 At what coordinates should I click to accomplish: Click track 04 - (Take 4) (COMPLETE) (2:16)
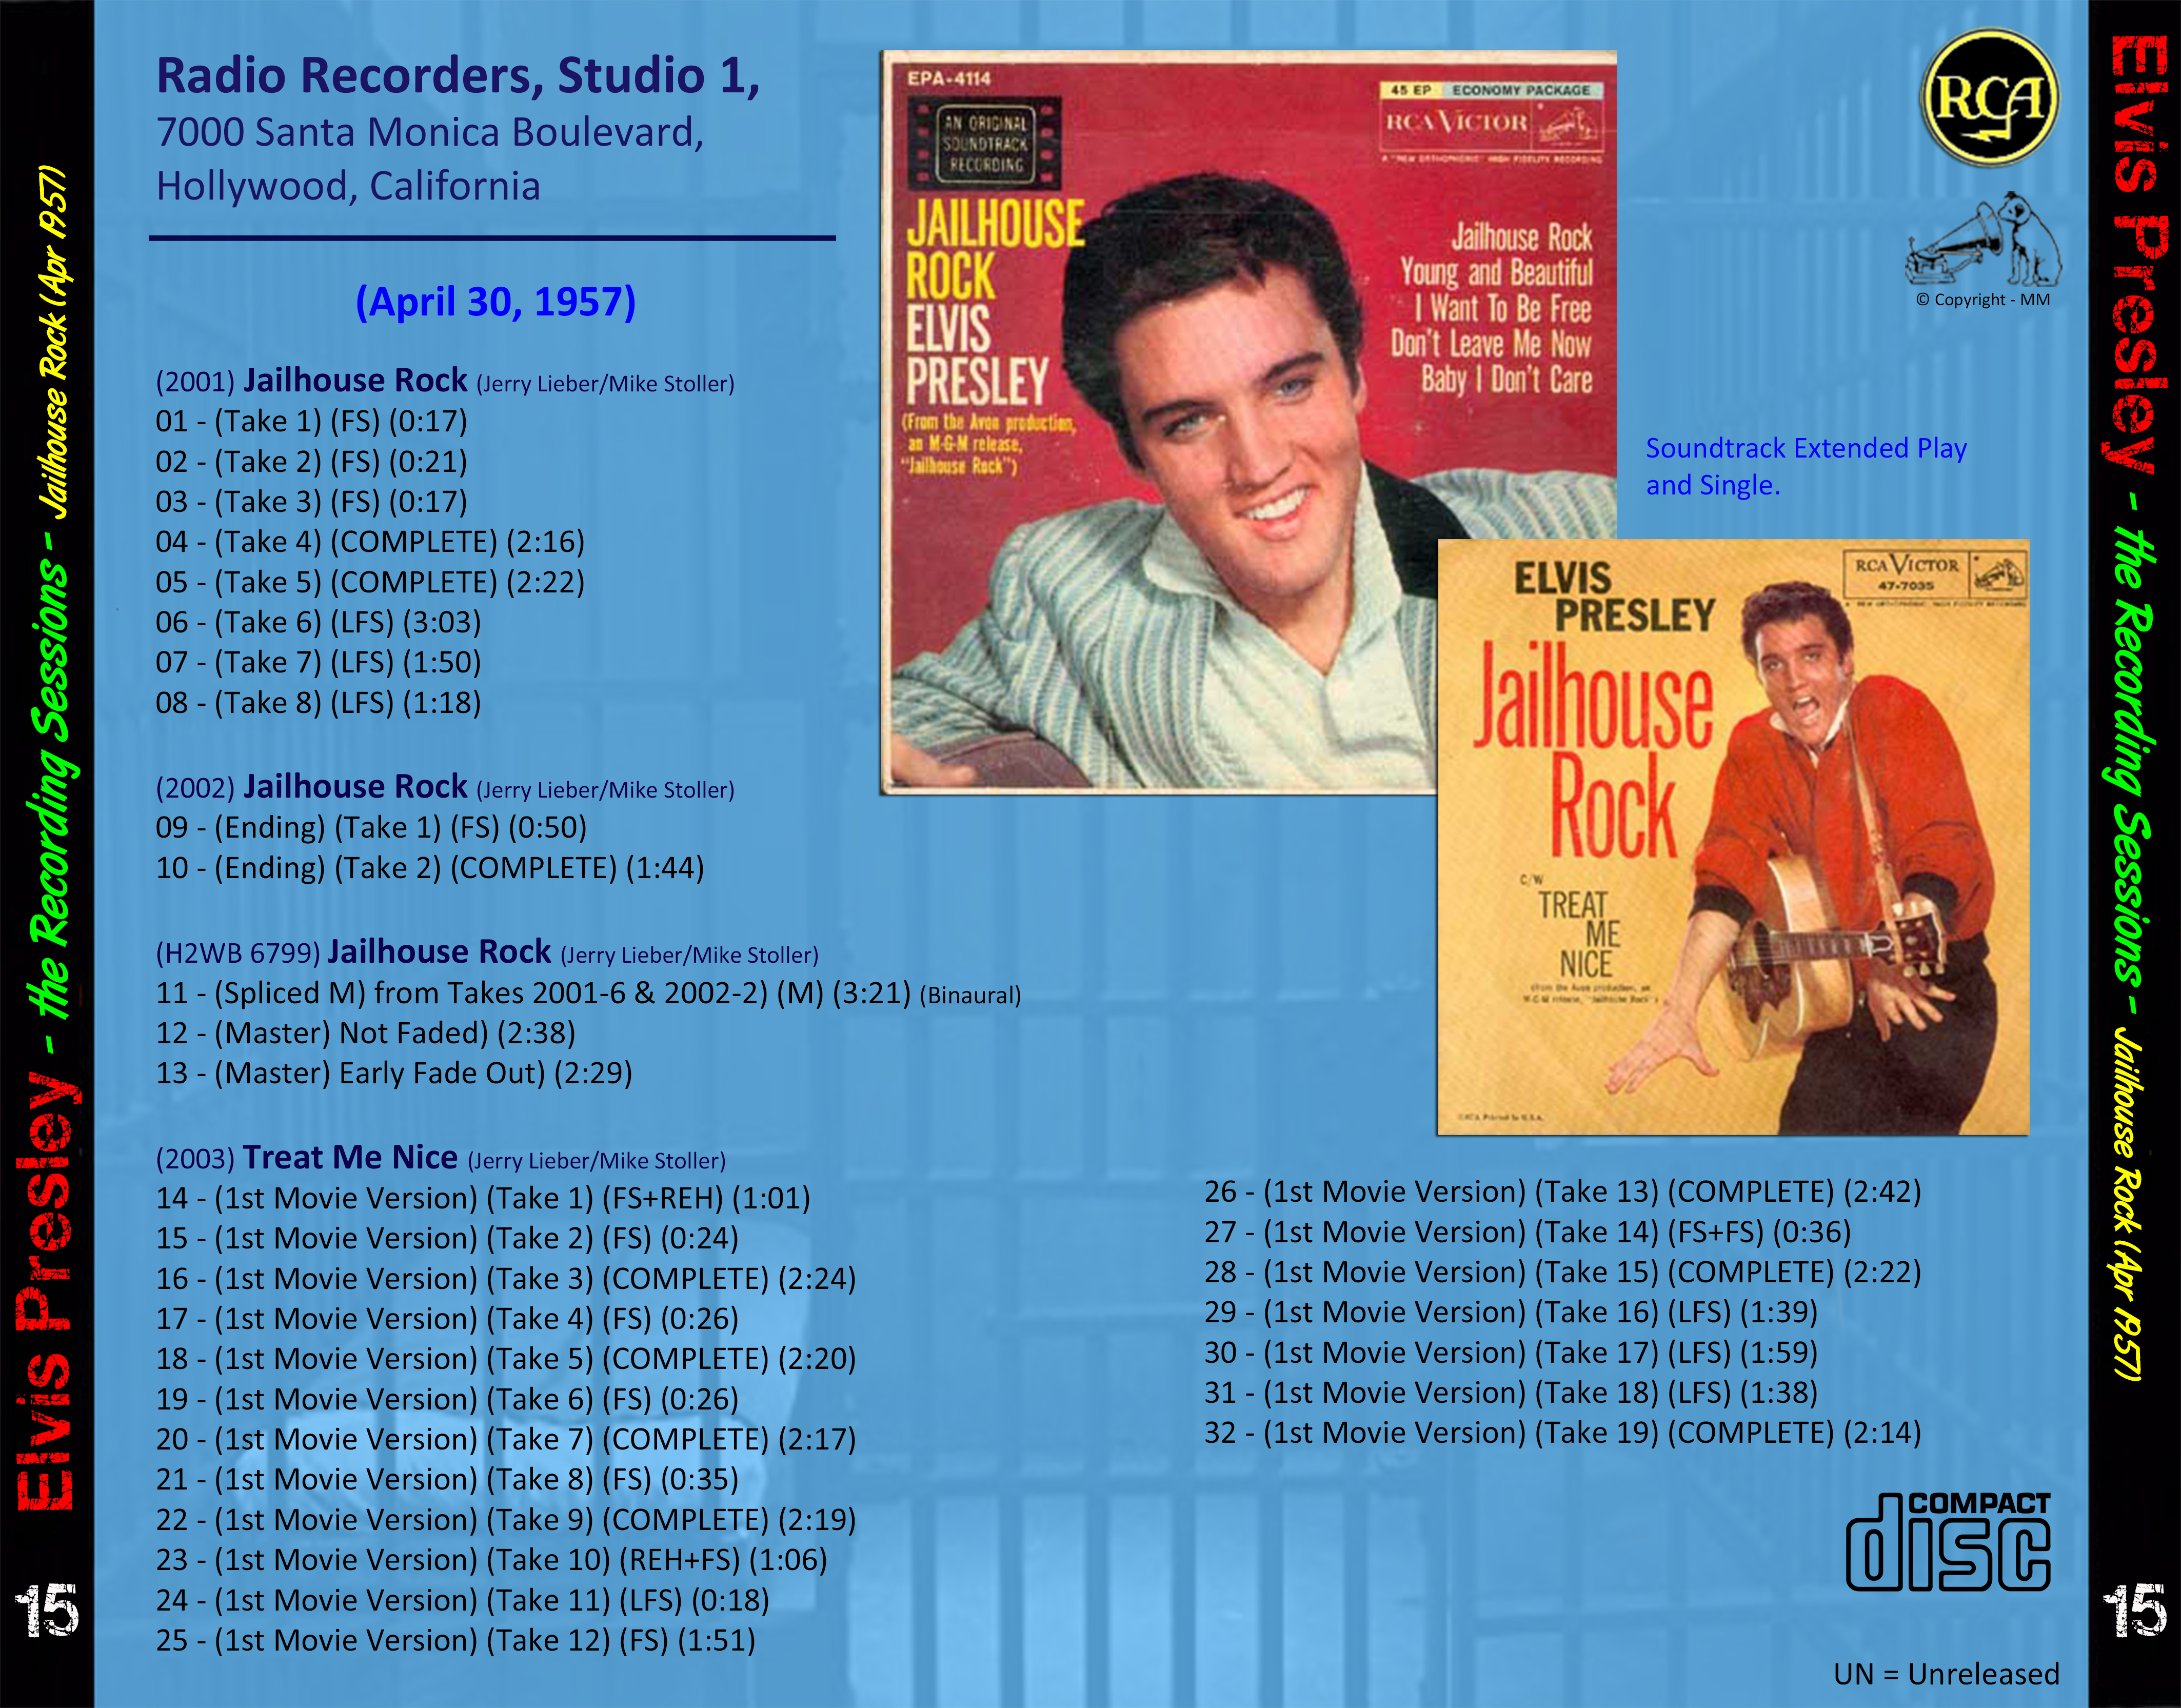370,542
